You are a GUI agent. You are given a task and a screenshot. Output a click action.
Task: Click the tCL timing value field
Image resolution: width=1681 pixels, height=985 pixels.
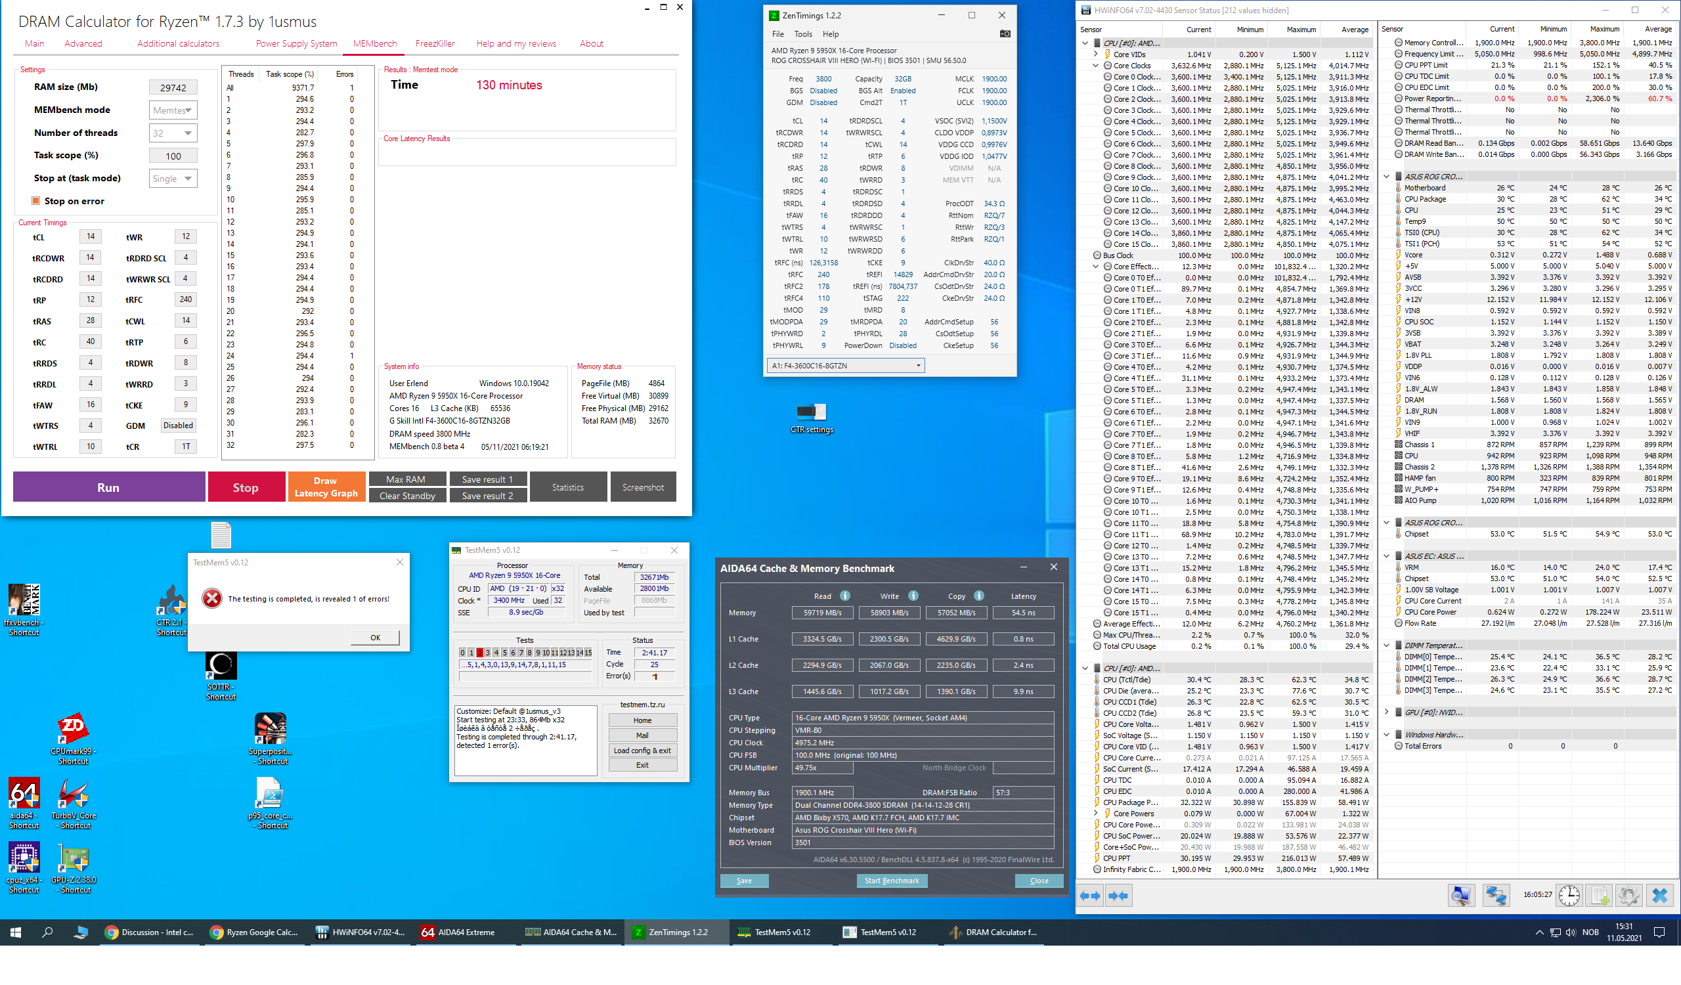click(x=91, y=236)
